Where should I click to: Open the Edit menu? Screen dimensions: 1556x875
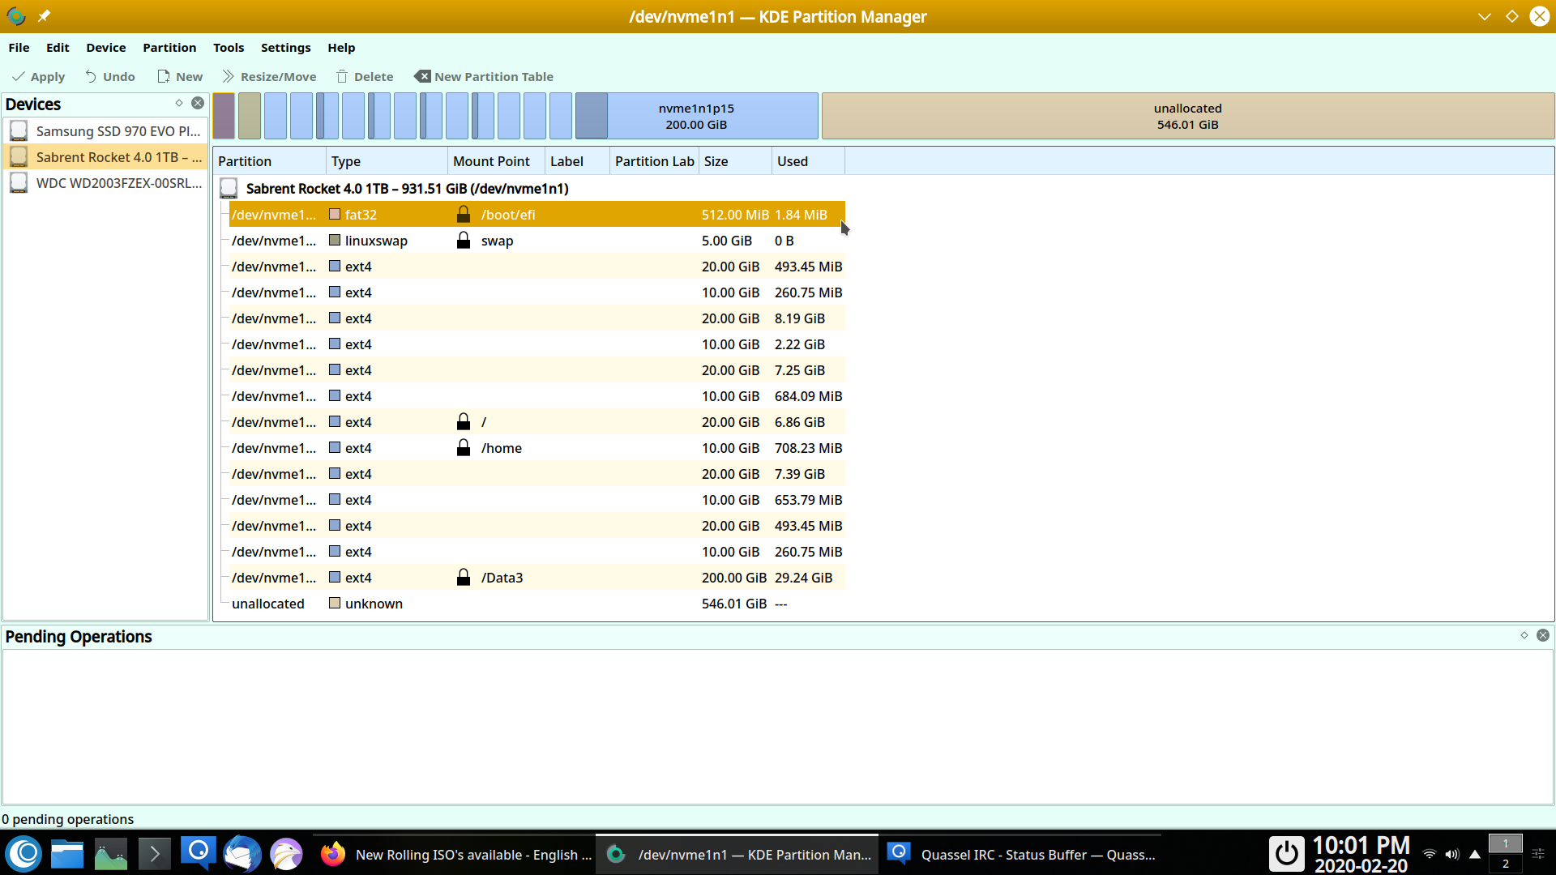[x=58, y=48]
